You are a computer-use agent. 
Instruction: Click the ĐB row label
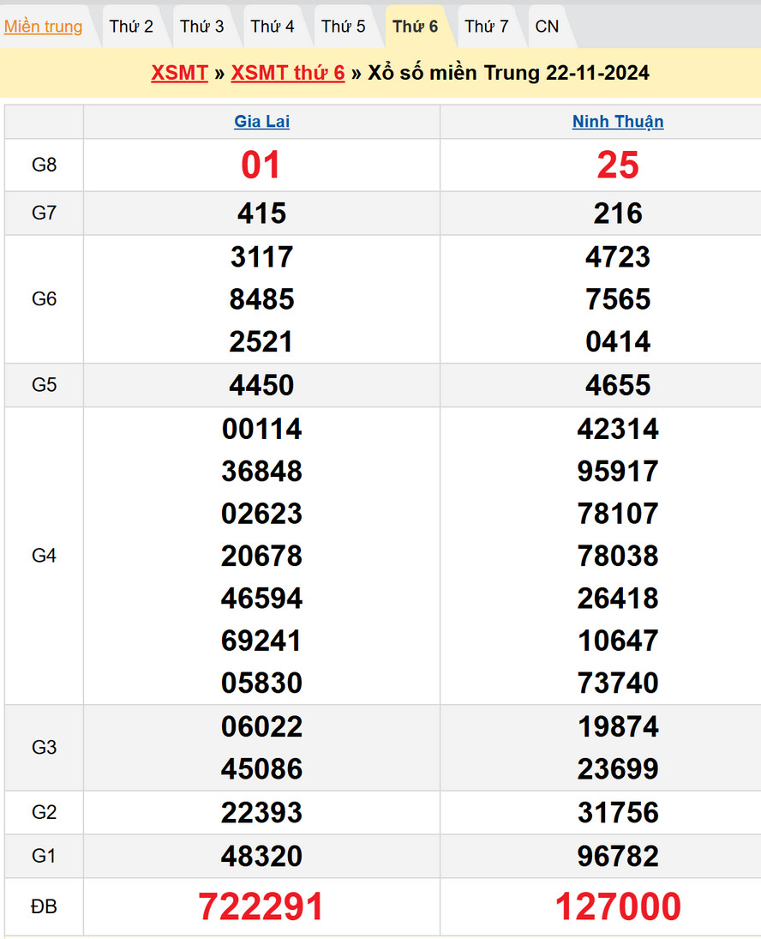pos(44,906)
